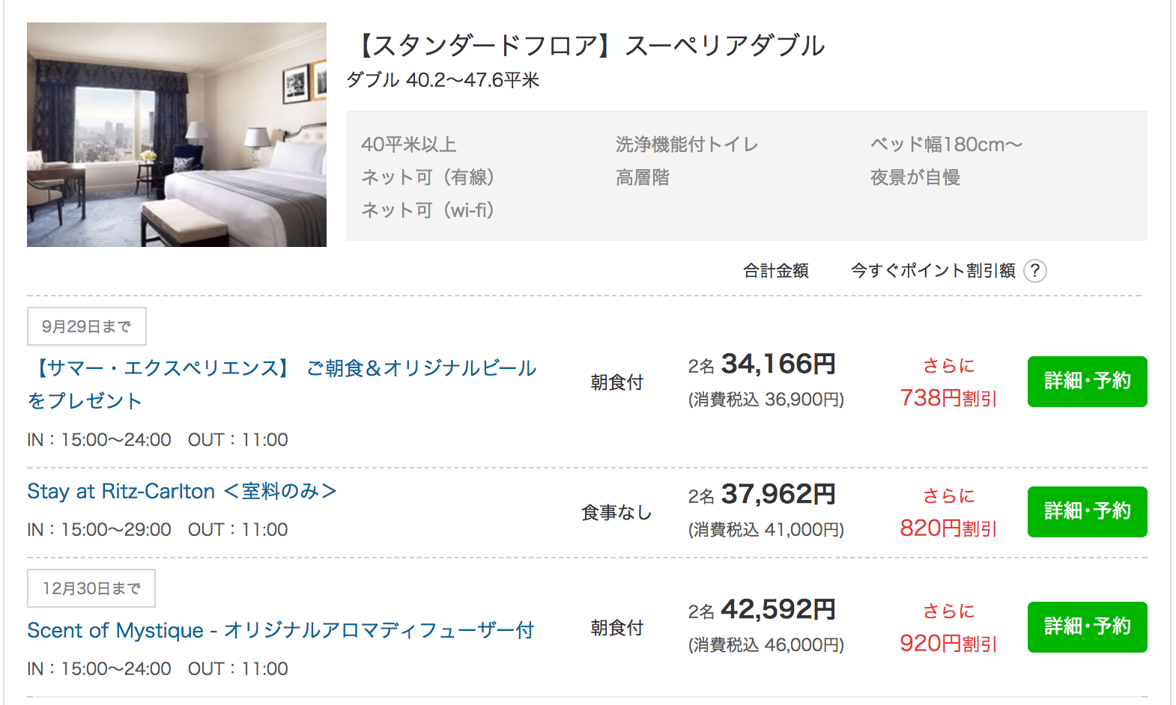The image size is (1176, 705).
Task: Click the 920円割引 discount text
Action: pos(948,644)
